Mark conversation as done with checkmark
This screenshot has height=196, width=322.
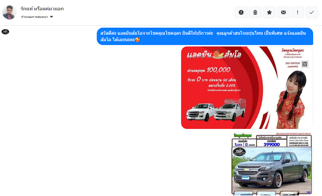point(312,12)
